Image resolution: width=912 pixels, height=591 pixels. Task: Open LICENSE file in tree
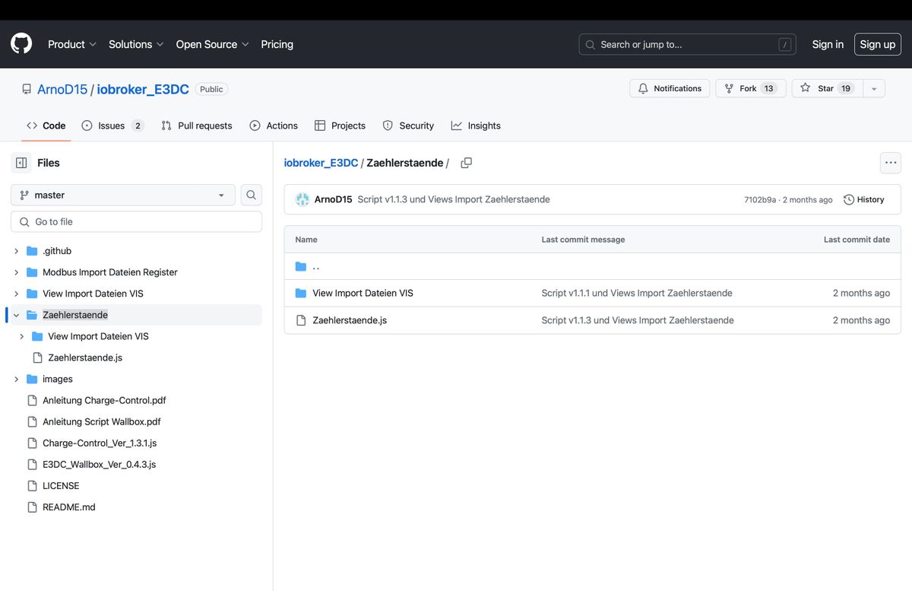click(x=61, y=485)
